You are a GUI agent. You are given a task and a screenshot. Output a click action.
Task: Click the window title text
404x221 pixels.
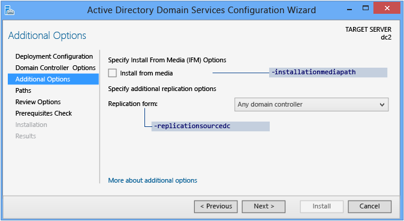pos(201,10)
